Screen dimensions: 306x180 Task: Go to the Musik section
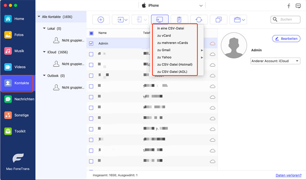pyautogui.click(x=18, y=51)
